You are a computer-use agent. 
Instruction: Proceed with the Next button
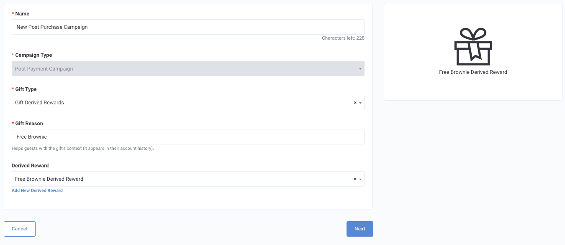(x=360, y=229)
